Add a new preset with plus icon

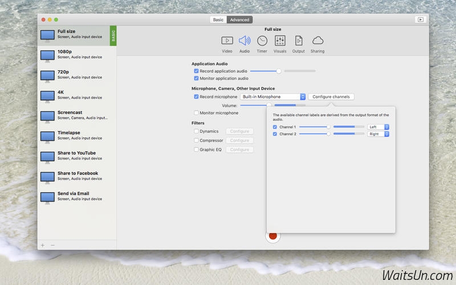(x=43, y=245)
